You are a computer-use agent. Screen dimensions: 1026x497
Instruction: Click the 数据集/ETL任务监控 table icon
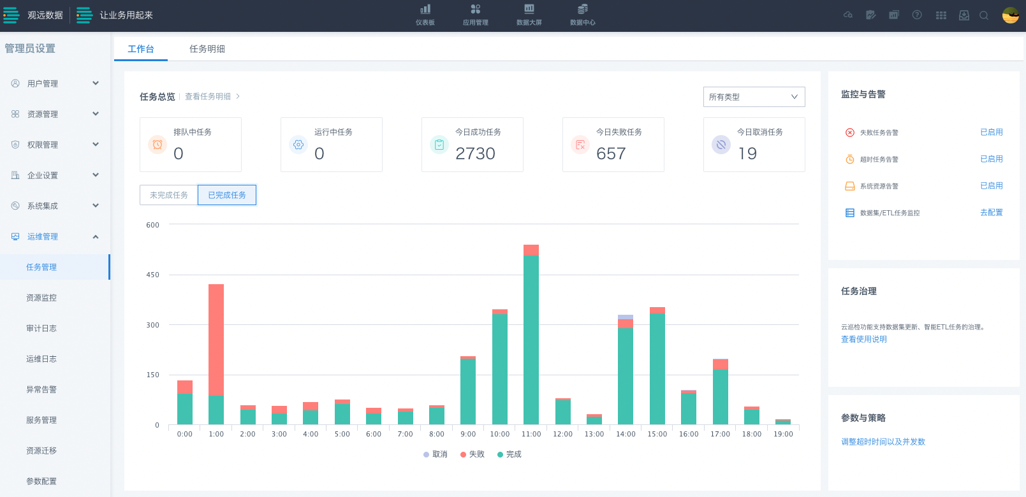click(850, 213)
